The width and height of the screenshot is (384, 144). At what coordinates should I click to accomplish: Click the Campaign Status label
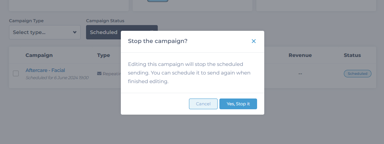point(105,21)
